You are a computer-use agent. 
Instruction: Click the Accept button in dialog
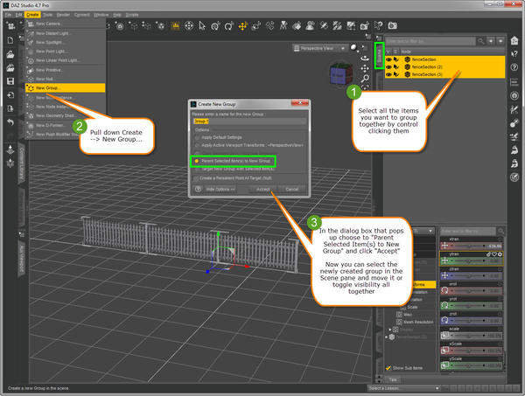coord(263,190)
